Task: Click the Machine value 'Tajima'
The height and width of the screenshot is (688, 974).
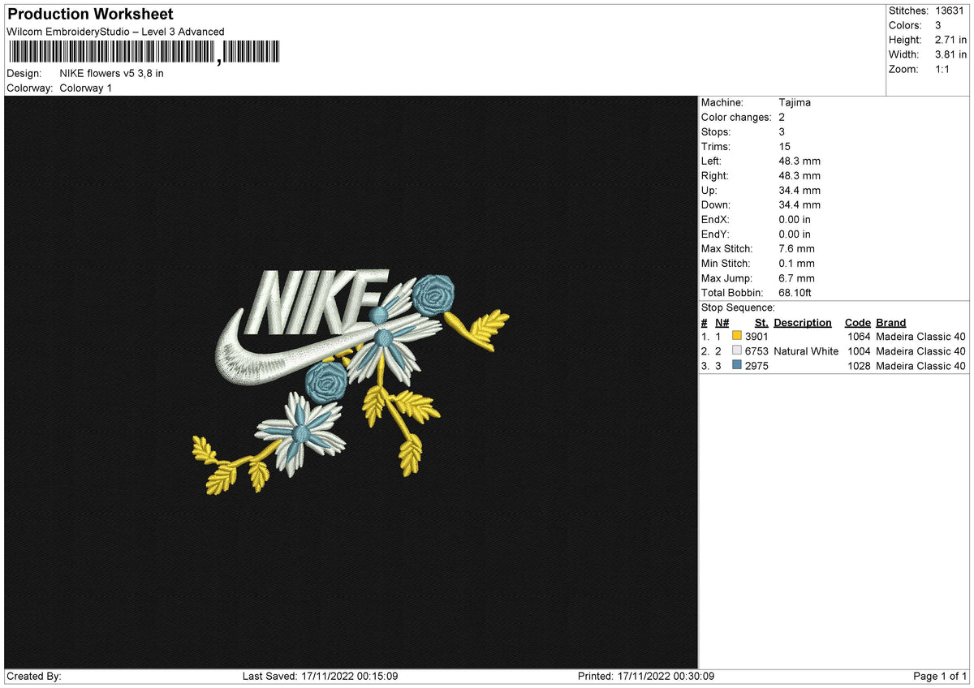Action: (x=795, y=102)
